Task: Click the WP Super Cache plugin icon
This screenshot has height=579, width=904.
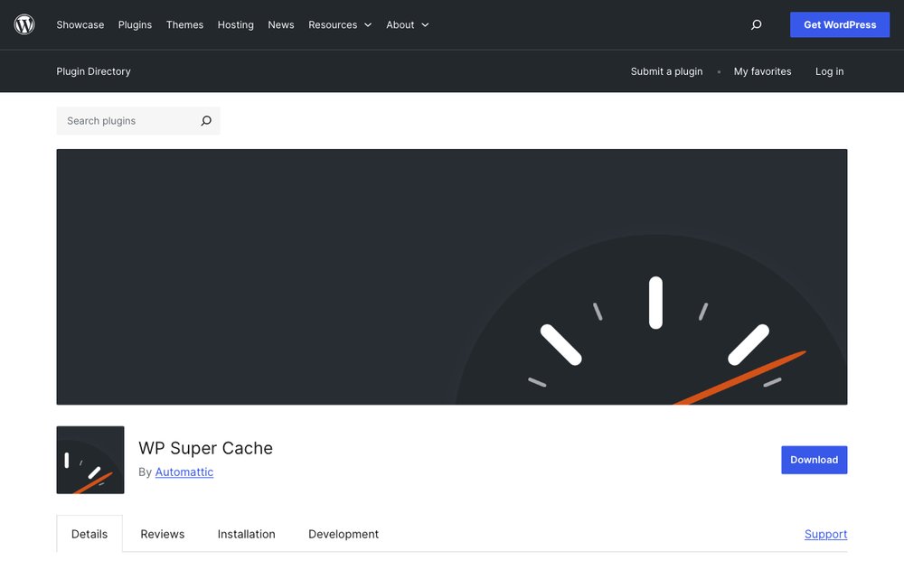Action: pyautogui.click(x=90, y=460)
